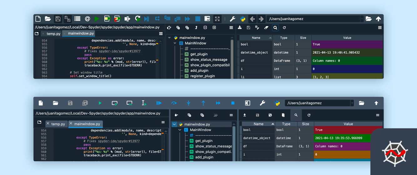Run selection using the I-beam cursor icon
417x175 pixels.
(x=144, y=103)
